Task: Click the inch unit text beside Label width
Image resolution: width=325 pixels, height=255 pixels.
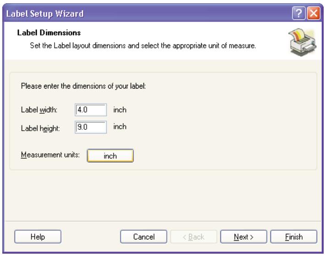Action: click(120, 110)
